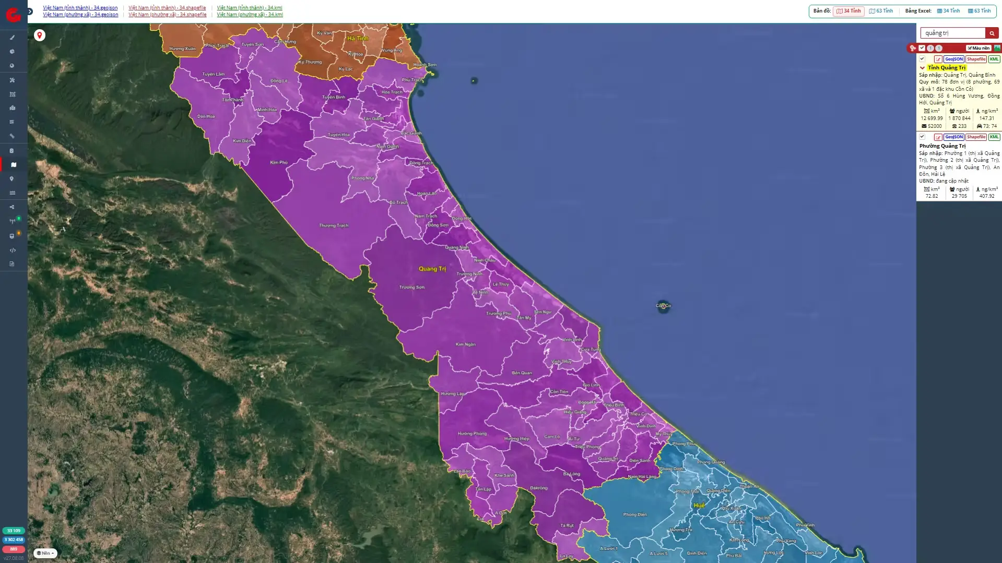Select the area-draw polygon sidebar icon
This screenshot has width=1002, height=563.
tap(12, 94)
